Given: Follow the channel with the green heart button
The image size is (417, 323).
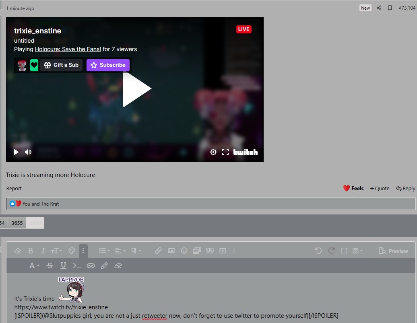Looking at the screenshot, I should coord(34,65).
